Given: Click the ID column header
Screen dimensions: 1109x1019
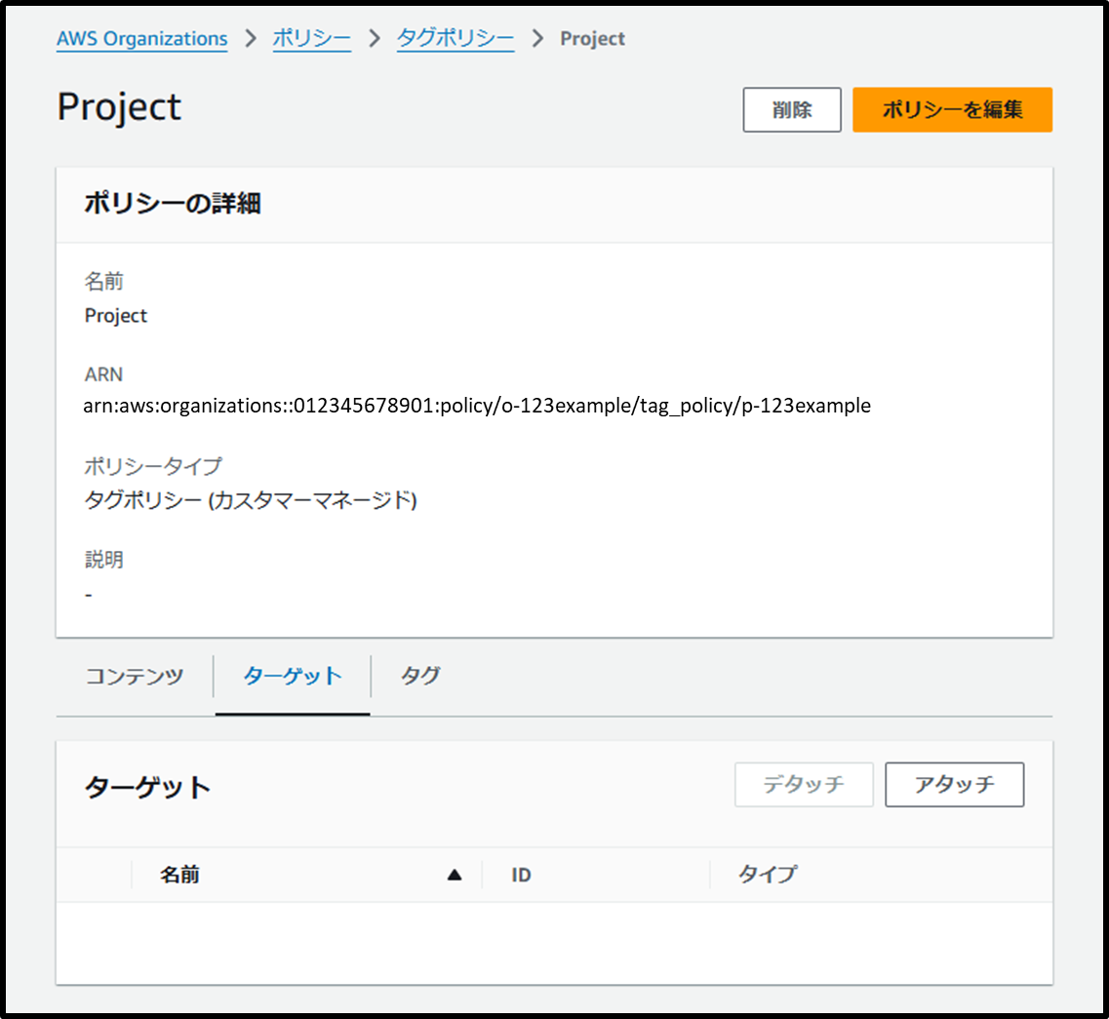Looking at the screenshot, I should coord(521,875).
